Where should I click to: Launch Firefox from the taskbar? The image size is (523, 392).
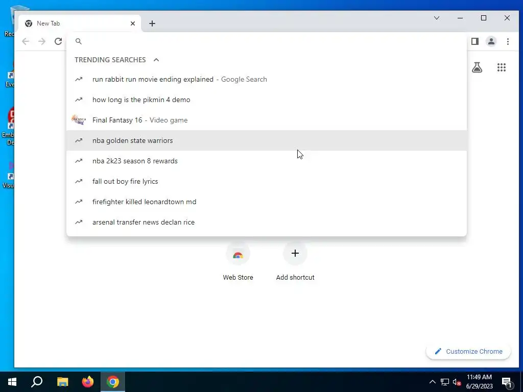(x=88, y=382)
